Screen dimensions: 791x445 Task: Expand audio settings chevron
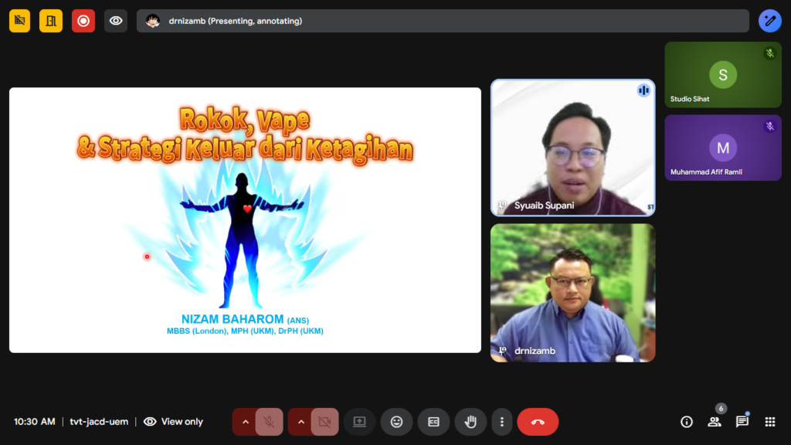[x=245, y=422]
